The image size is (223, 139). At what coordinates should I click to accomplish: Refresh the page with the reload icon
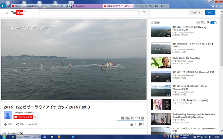pyautogui.click(x=70, y=6)
